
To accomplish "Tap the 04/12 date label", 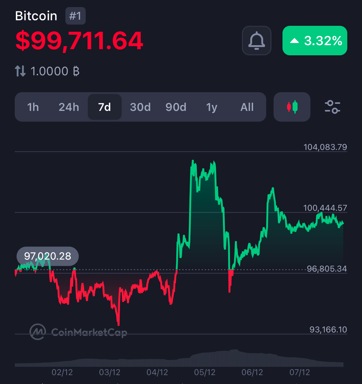I will point(157,372).
